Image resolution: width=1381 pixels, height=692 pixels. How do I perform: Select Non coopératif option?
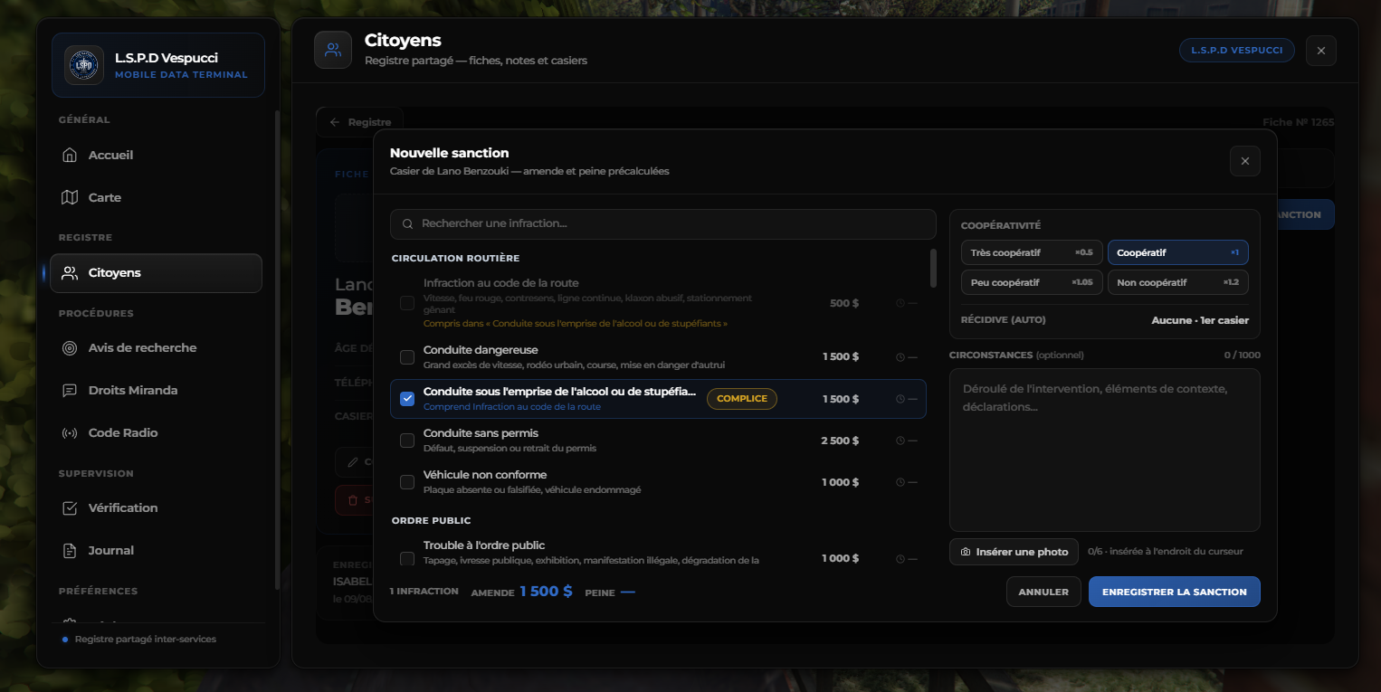tap(1178, 282)
